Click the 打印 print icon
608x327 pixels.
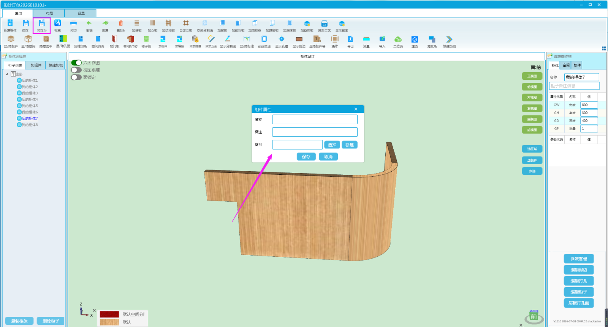point(73,24)
